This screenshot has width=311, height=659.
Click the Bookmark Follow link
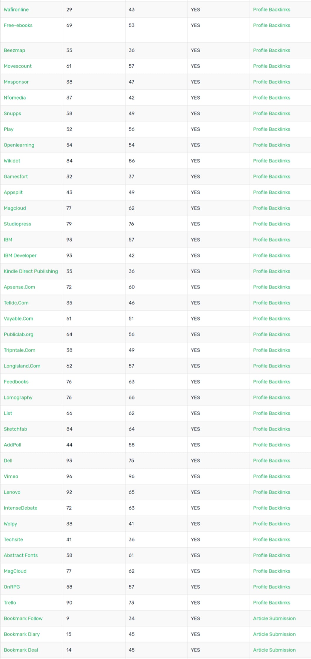click(x=23, y=618)
